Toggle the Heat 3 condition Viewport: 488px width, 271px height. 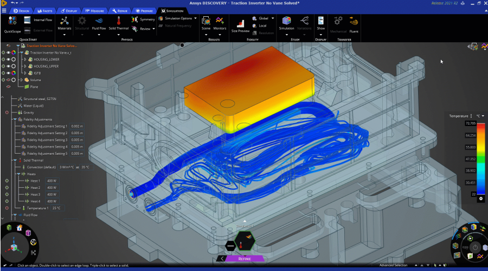click(x=7, y=194)
